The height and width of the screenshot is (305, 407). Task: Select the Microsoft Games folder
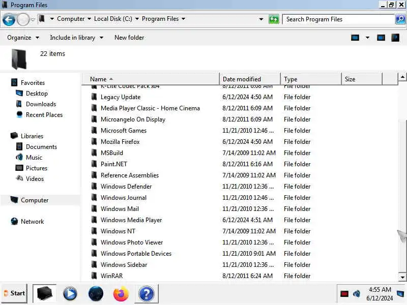[x=124, y=131]
